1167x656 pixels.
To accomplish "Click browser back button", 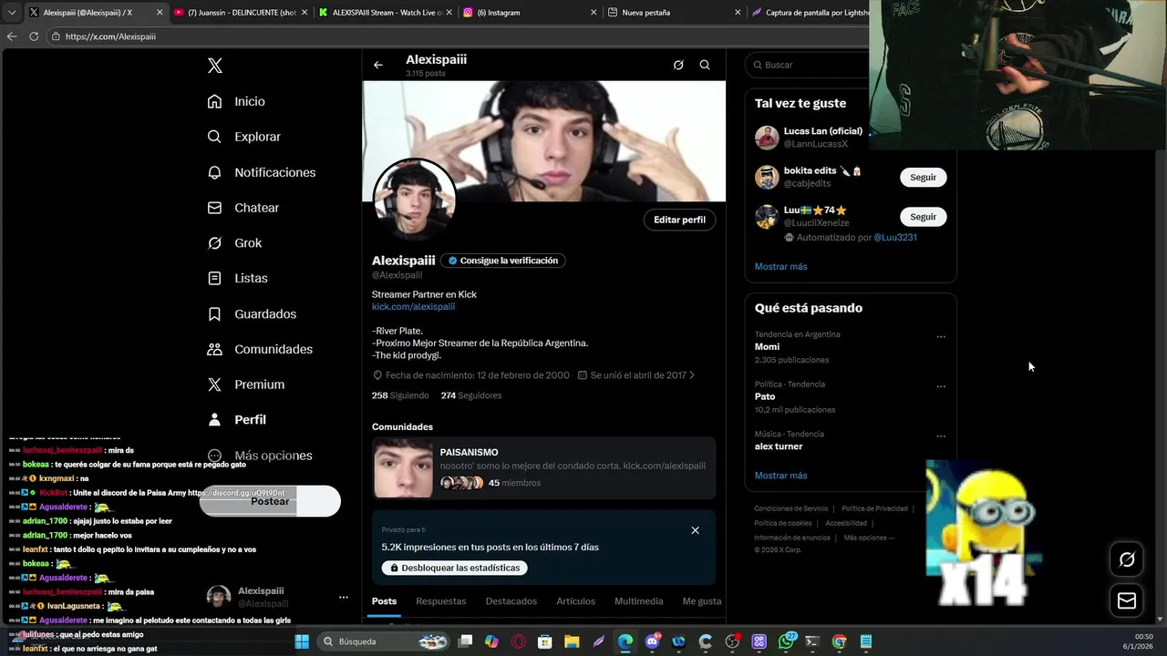I will (x=12, y=36).
